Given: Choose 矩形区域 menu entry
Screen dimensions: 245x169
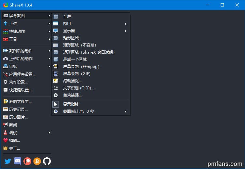Looking at the screenshot, I should 91,38.
